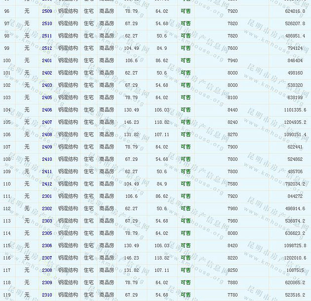This screenshot has width=311, height=301.
Task: Open details for room 2512
Action: coord(47,48)
